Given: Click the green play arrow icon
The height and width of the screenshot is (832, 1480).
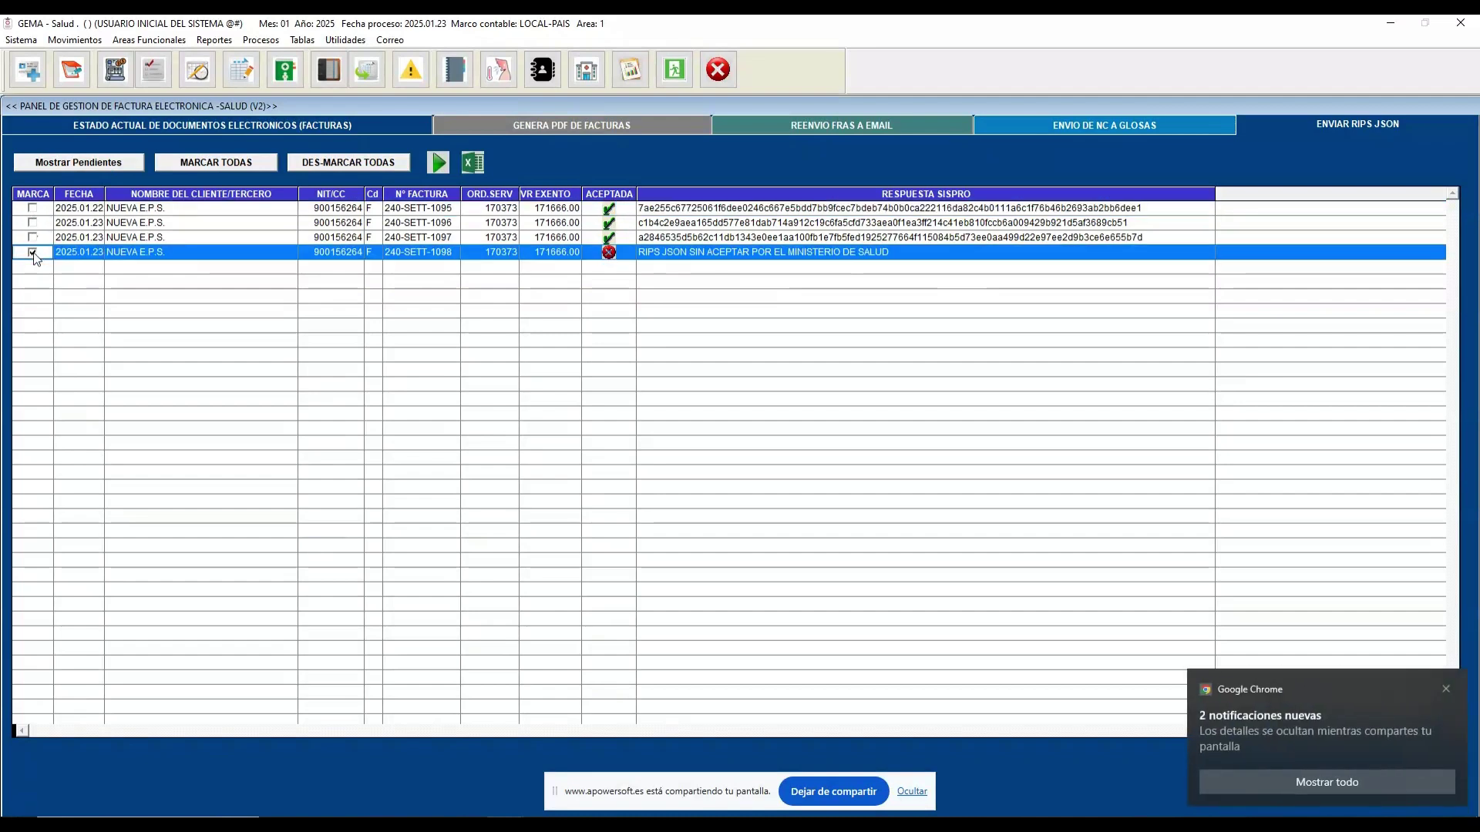Looking at the screenshot, I should 438,163.
